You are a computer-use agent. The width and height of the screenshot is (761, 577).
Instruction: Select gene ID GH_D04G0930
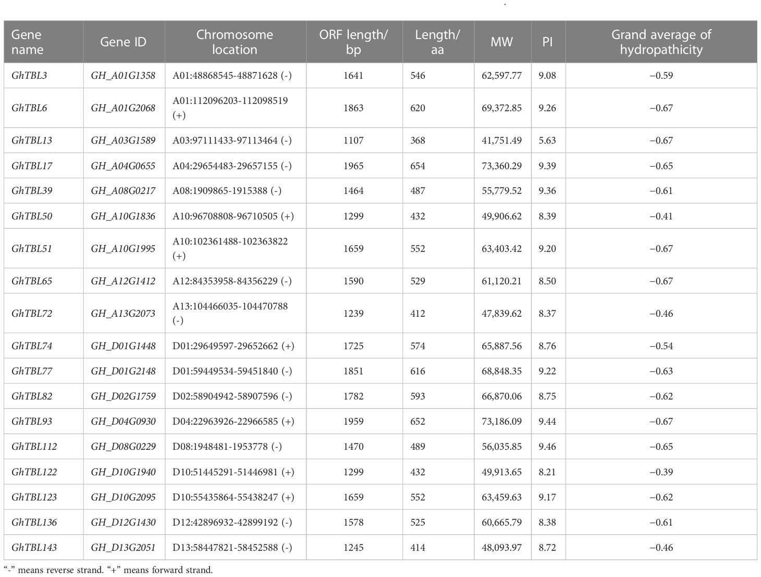point(123,421)
